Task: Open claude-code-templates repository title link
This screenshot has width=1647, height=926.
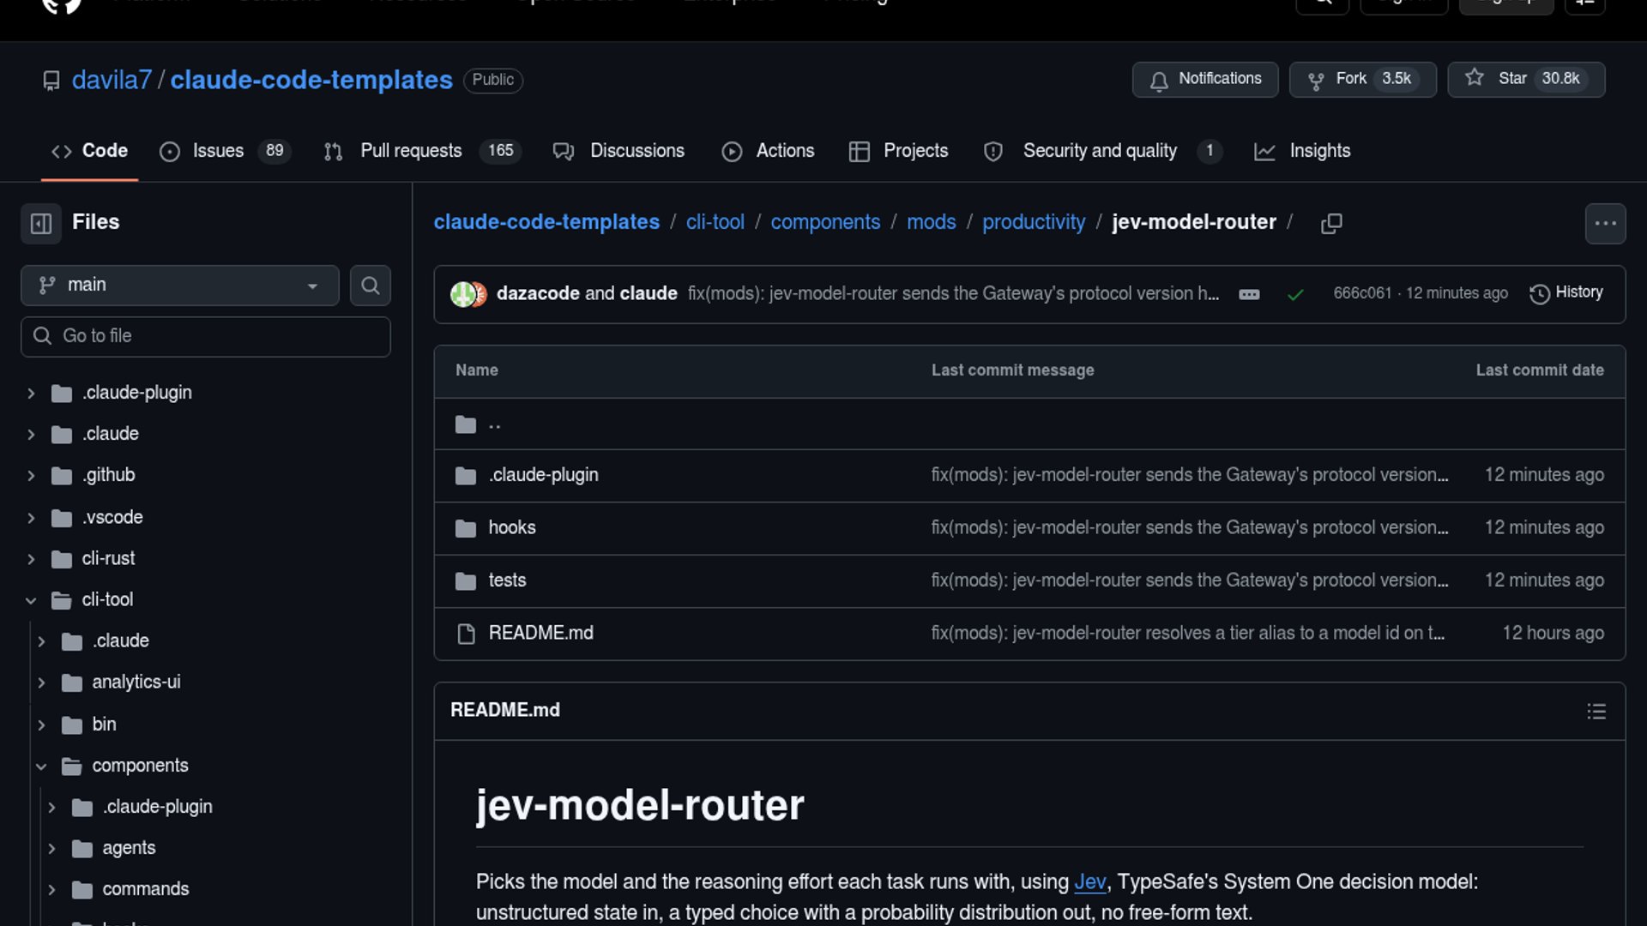Action: click(311, 80)
